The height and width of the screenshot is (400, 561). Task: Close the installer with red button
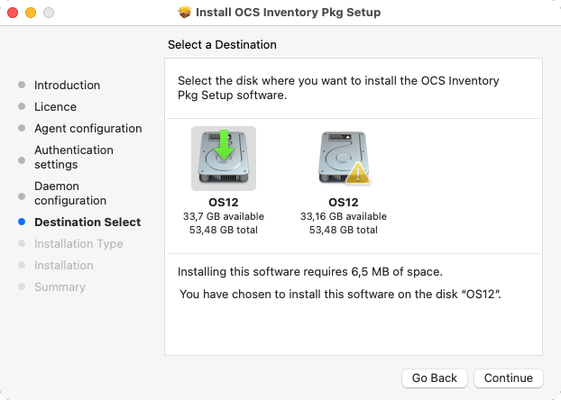pos(13,13)
